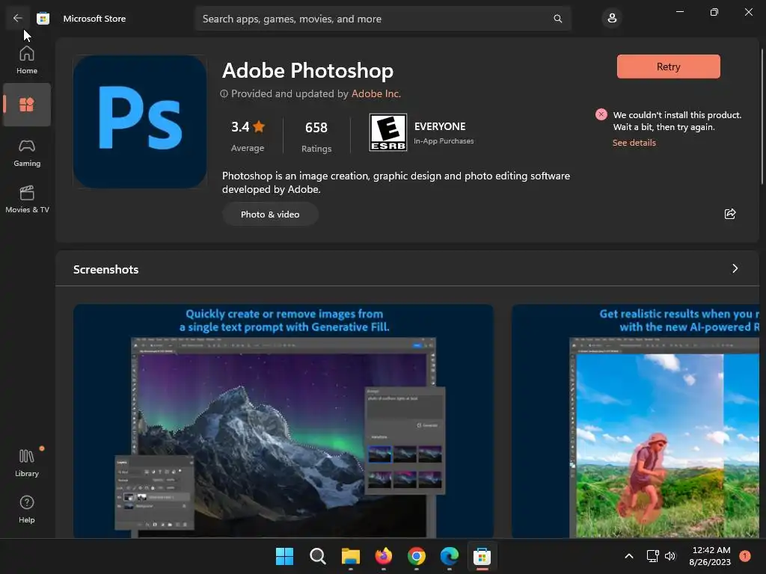Click the red error status icon
The image size is (766, 574).
[x=601, y=114]
